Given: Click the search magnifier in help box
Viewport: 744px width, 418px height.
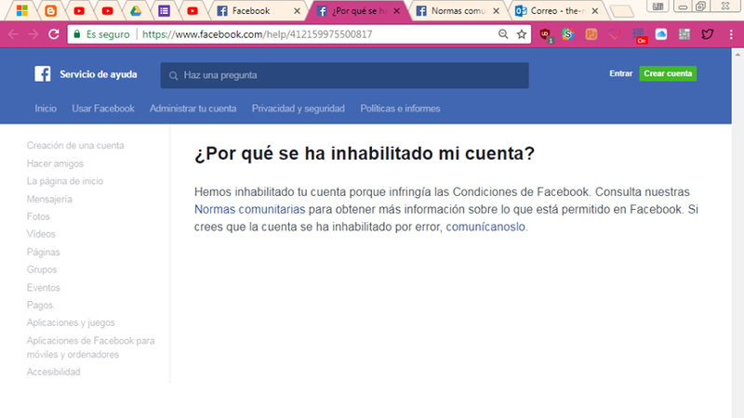Looking at the screenshot, I should pyautogui.click(x=173, y=75).
